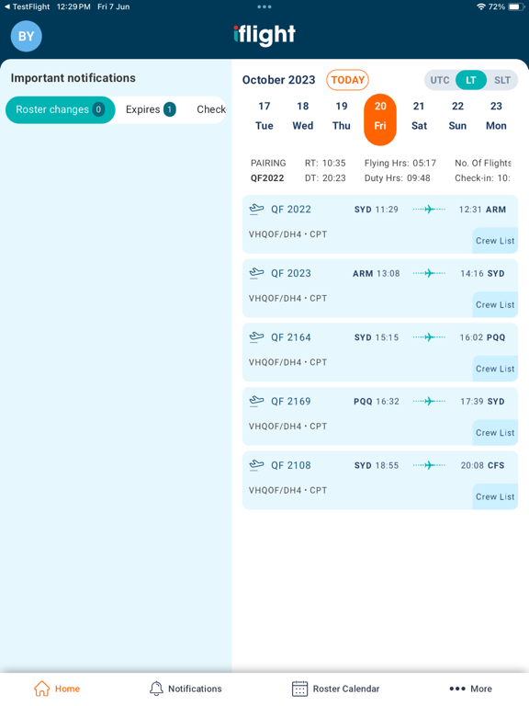Click the October 2023 month heading
The height and width of the screenshot is (706, 529).
tap(278, 80)
